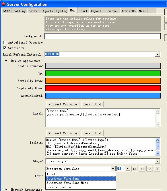Viewport: 167px width, 191px height.
Task: Change the green Up color swatch
Action: [103, 73]
